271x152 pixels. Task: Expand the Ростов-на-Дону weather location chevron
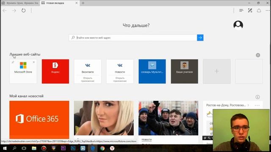[249, 105]
